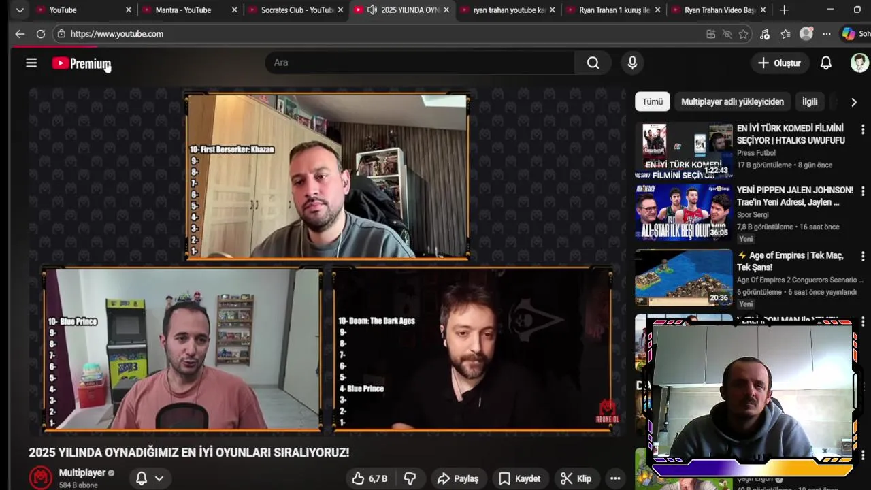
Task: Click the 584 B abone subscriber count
Action: [78, 485]
